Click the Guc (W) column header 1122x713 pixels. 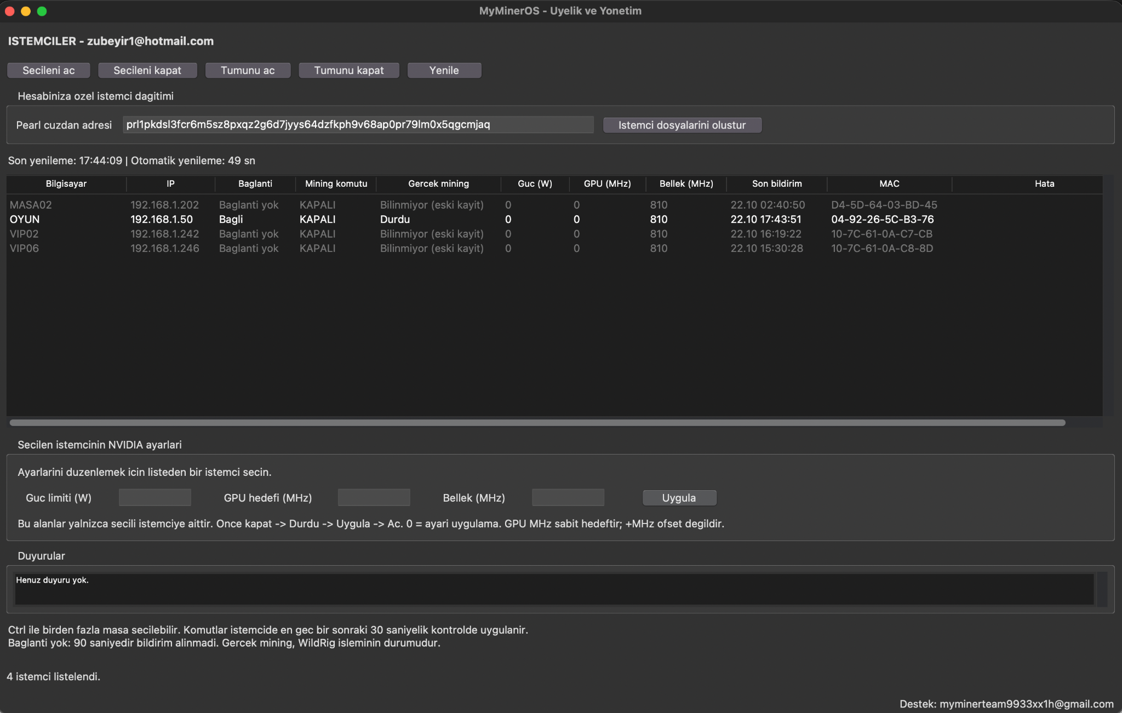tap(535, 183)
